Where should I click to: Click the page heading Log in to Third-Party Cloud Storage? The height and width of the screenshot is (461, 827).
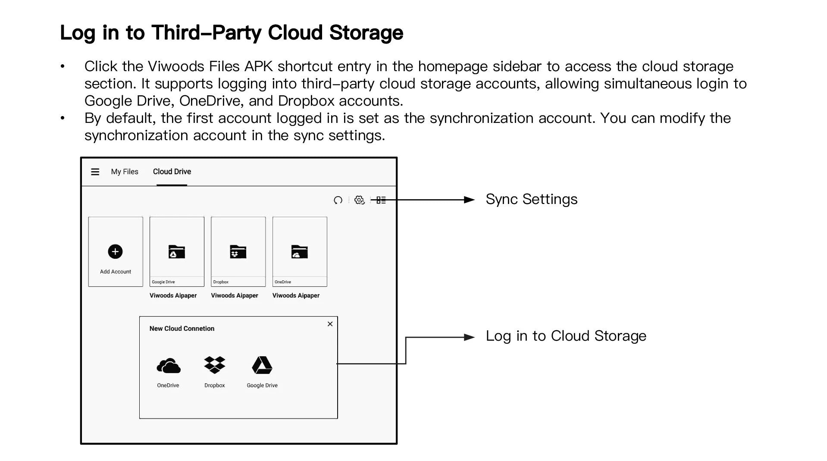pos(232,32)
